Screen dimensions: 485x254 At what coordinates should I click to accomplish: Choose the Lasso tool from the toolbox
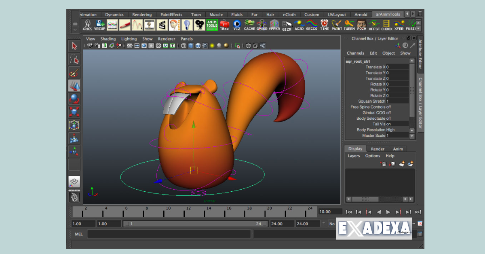click(x=74, y=59)
